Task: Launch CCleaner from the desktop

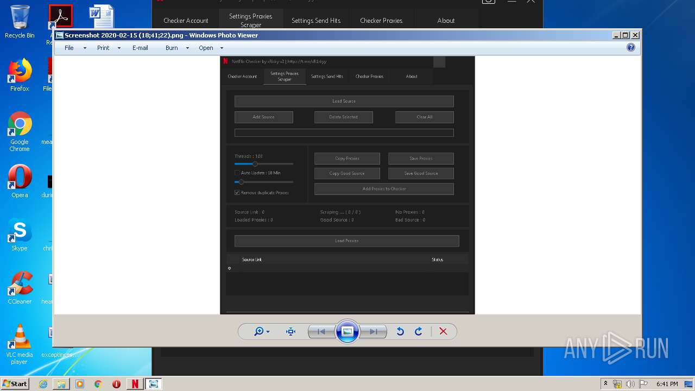Action: click(20, 288)
